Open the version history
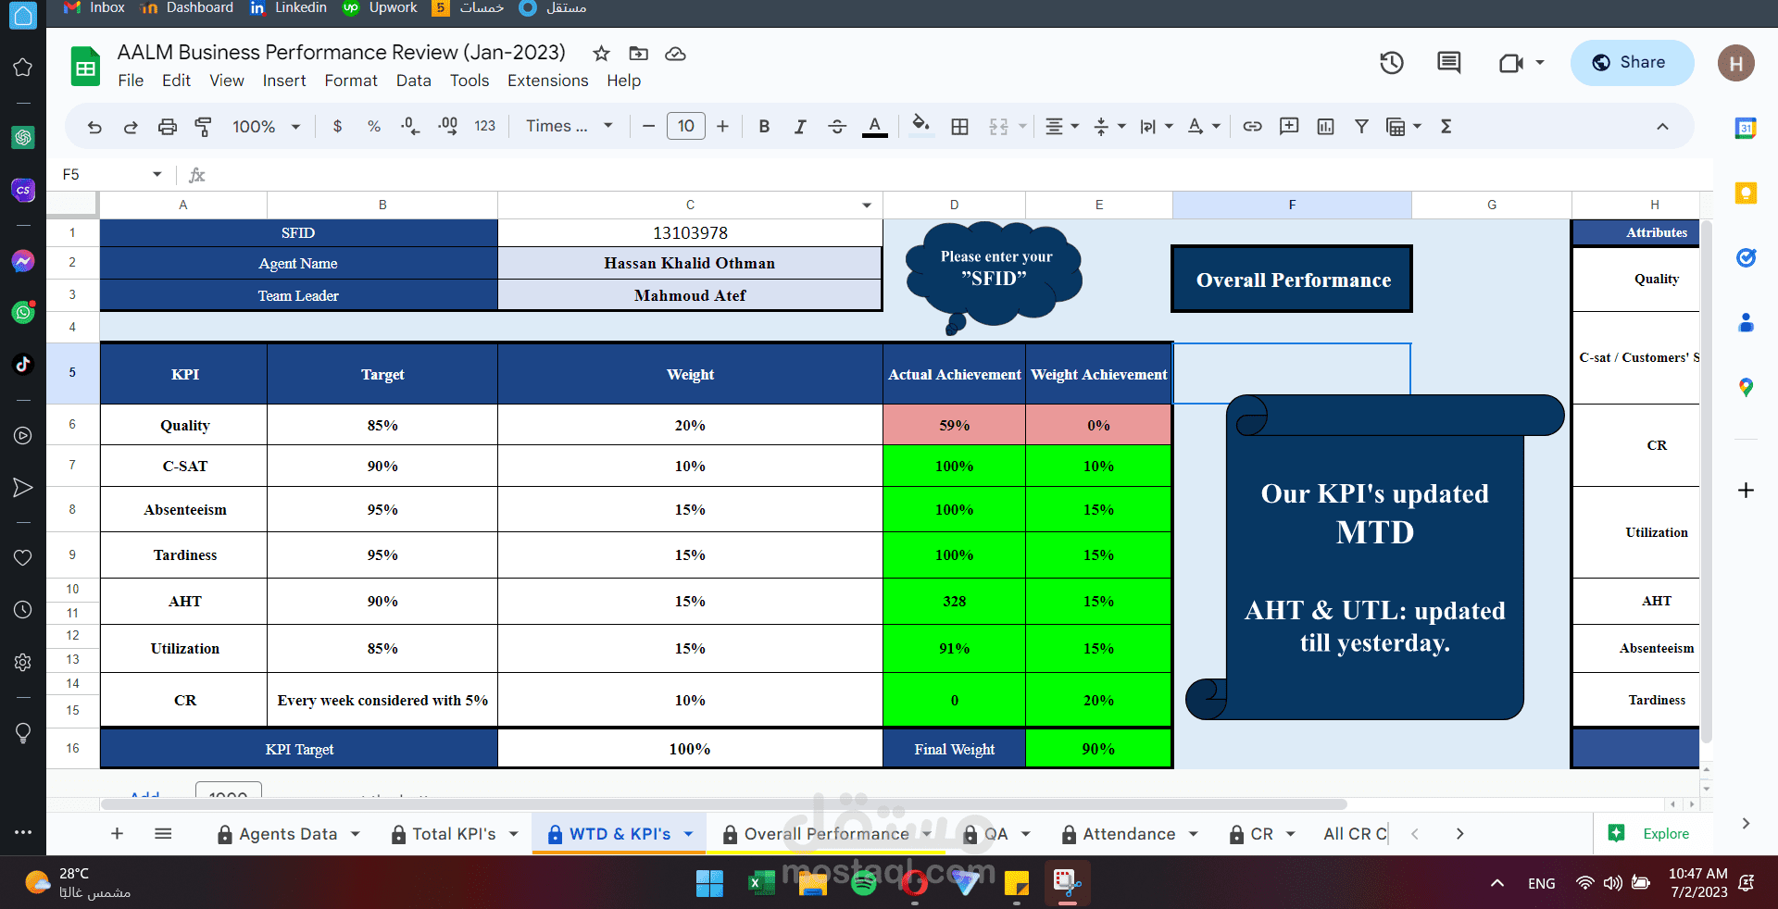This screenshot has width=1778, height=909. point(1392,62)
